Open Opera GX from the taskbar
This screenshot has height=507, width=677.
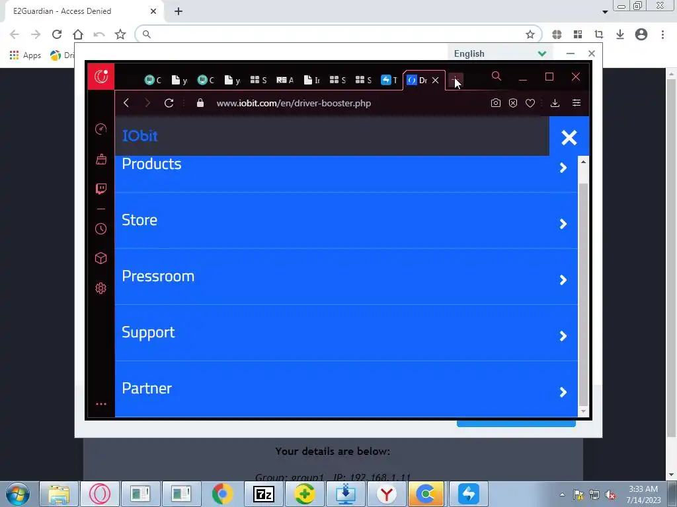tap(100, 494)
